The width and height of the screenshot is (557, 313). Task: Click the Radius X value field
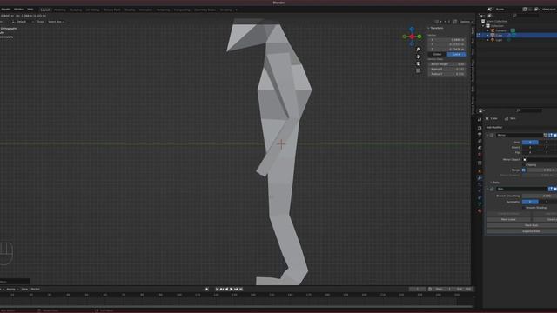click(447, 70)
